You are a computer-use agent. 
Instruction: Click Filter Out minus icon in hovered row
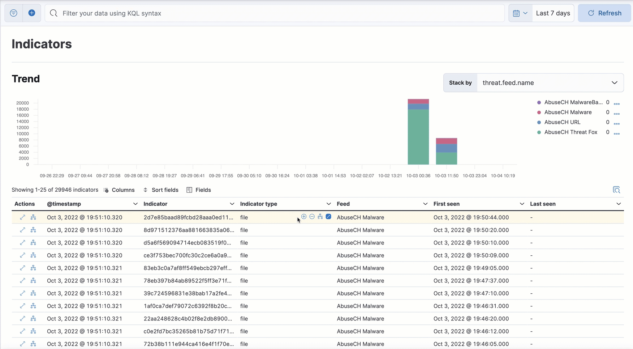tap(312, 217)
